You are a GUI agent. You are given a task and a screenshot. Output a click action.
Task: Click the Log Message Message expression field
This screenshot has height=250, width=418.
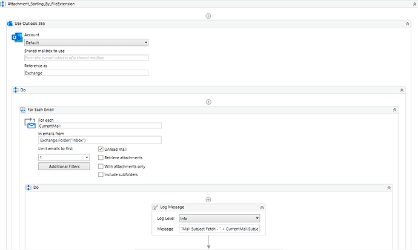tap(219, 229)
